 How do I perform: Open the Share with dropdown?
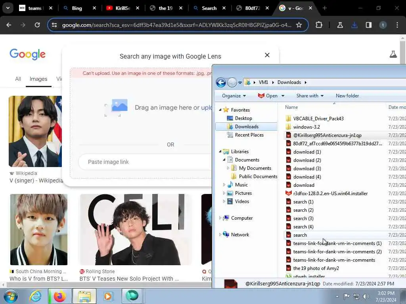pos(310,96)
